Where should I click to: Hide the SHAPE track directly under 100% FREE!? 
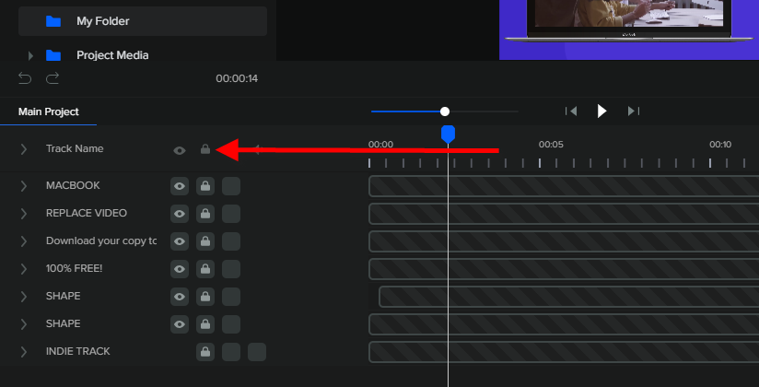click(180, 297)
